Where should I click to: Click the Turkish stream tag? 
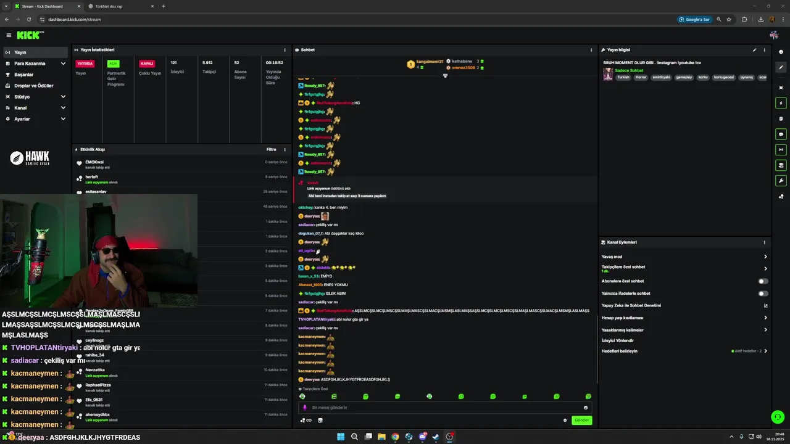click(x=623, y=78)
